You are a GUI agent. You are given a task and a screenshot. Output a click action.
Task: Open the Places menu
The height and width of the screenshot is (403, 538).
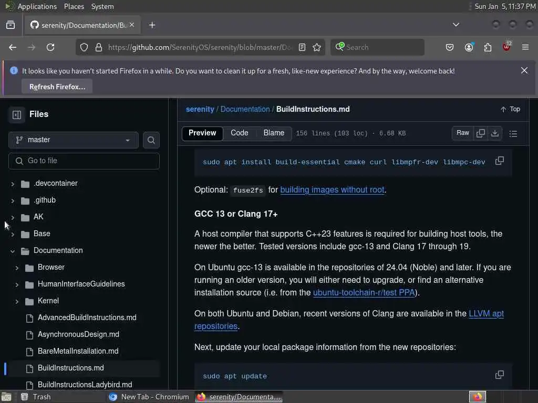74,6
